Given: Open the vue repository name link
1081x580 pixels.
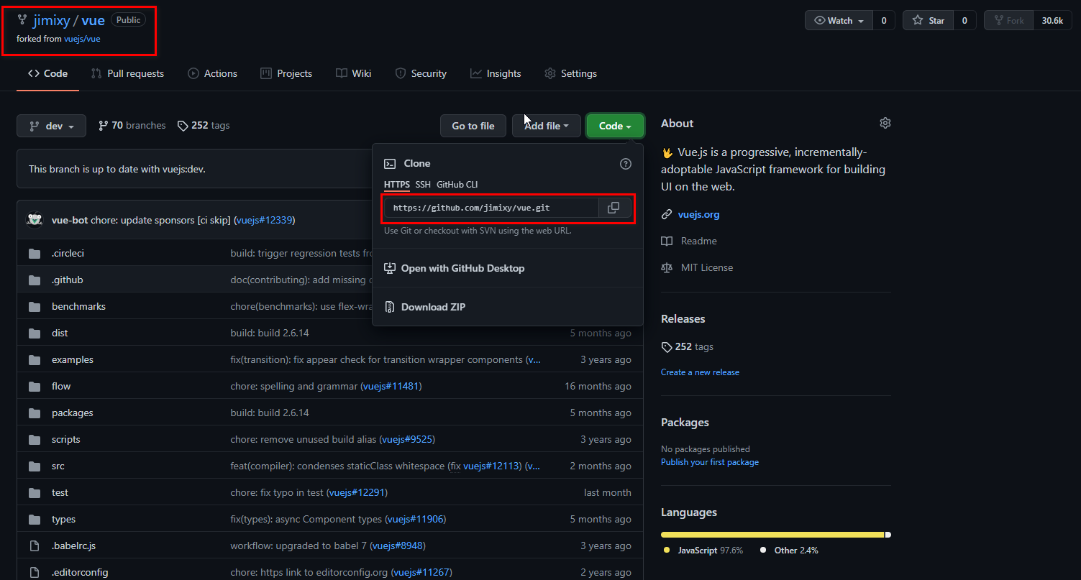Looking at the screenshot, I should tap(93, 20).
